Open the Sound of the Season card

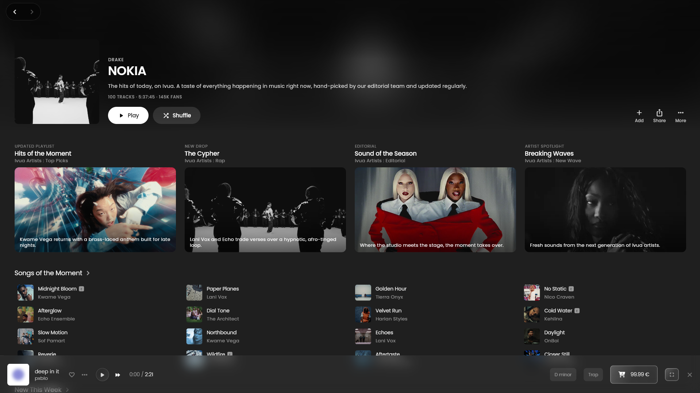[x=435, y=210]
